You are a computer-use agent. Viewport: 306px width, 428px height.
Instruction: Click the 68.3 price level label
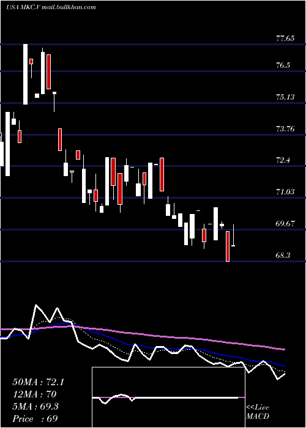pyautogui.click(x=283, y=255)
